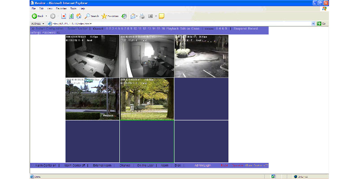The image size is (359, 179).
Task: Select channel 8 in the channel list
Action: [x=128, y=29]
